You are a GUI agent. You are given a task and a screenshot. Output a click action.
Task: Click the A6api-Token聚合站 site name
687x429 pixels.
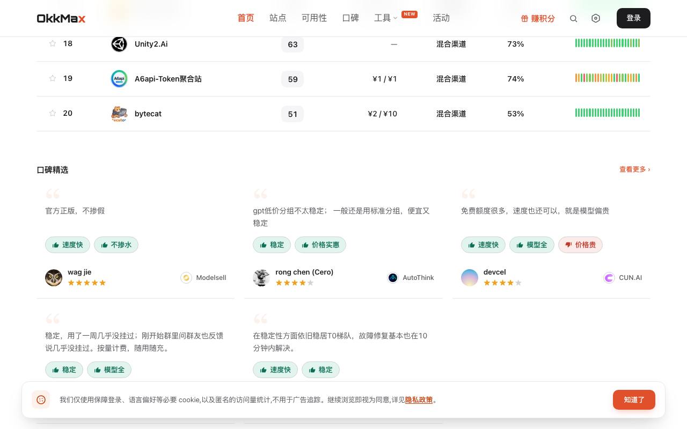[168, 79]
